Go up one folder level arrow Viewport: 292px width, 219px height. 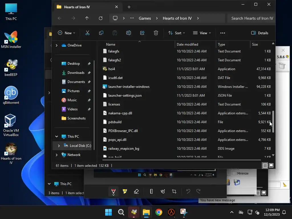[87, 18]
